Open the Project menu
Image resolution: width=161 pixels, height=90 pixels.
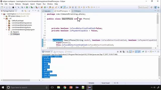point(39,4)
